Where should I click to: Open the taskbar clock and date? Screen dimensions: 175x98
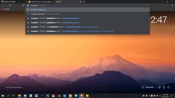click(165, 96)
